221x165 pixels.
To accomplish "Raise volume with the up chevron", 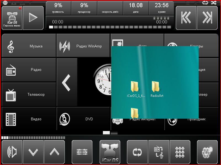I will click(54, 152).
